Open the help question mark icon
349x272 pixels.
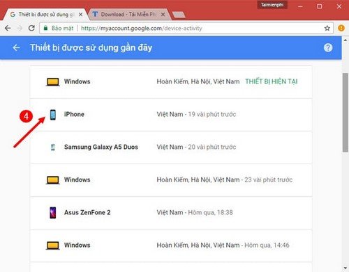(328, 48)
